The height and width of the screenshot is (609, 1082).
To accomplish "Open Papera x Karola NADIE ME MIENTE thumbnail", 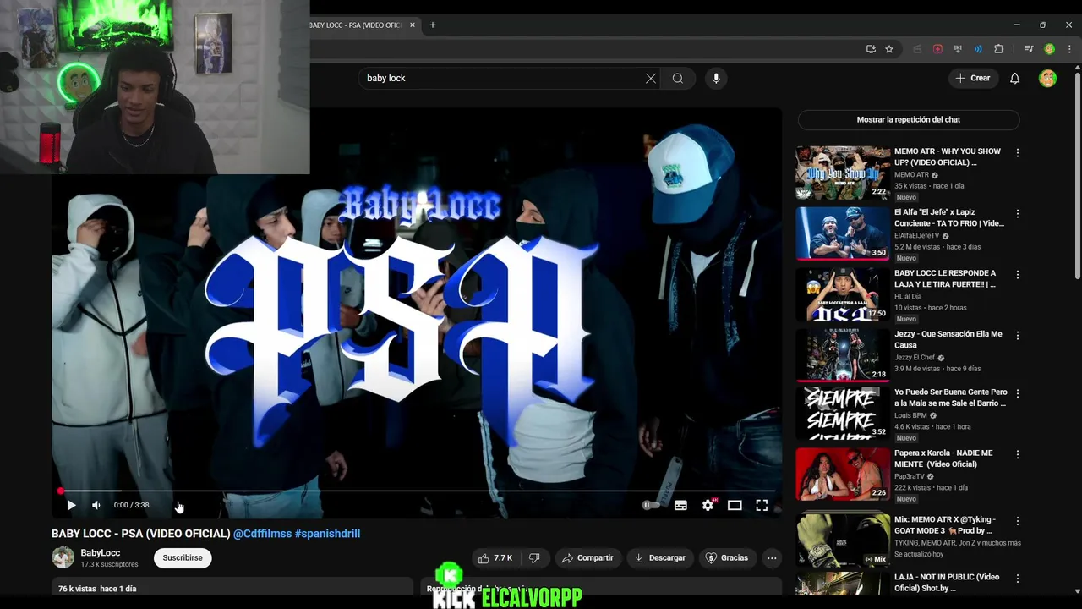I will 843,475.
